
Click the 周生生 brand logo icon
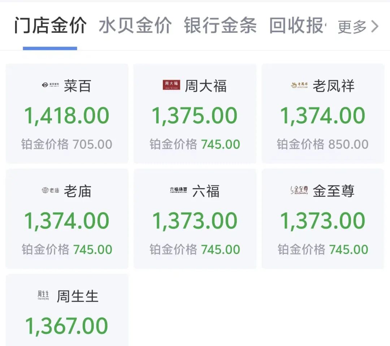(x=43, y=296)
